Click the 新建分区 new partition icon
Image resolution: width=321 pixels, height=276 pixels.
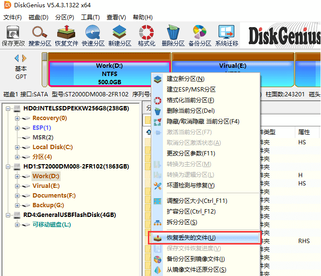pyautogui.click(x=120, y=36)
